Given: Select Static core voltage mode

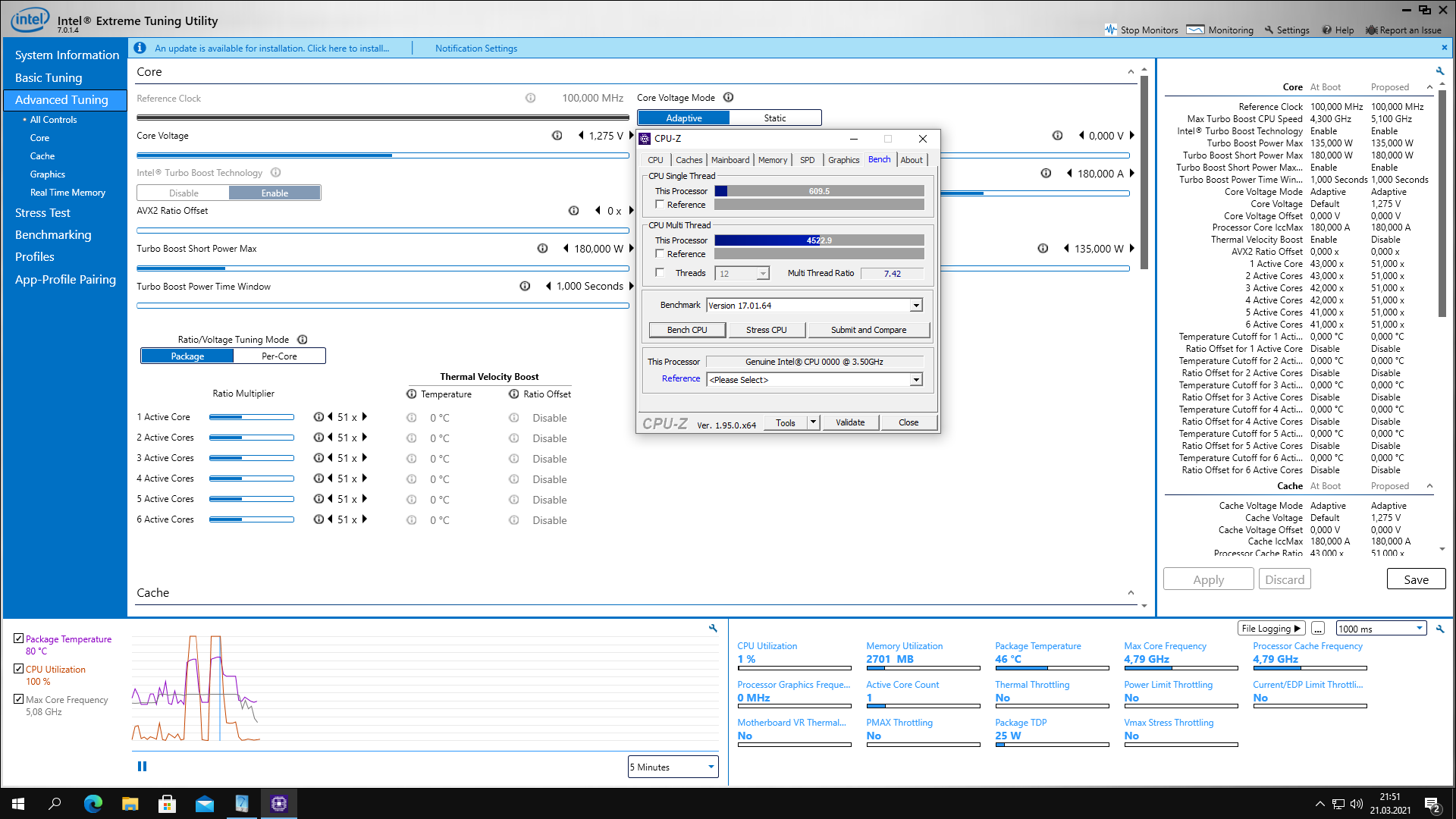Looking at the screenshot, I should [x=775, y=118].
